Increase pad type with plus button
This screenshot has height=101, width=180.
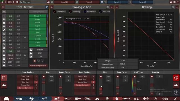134,77
